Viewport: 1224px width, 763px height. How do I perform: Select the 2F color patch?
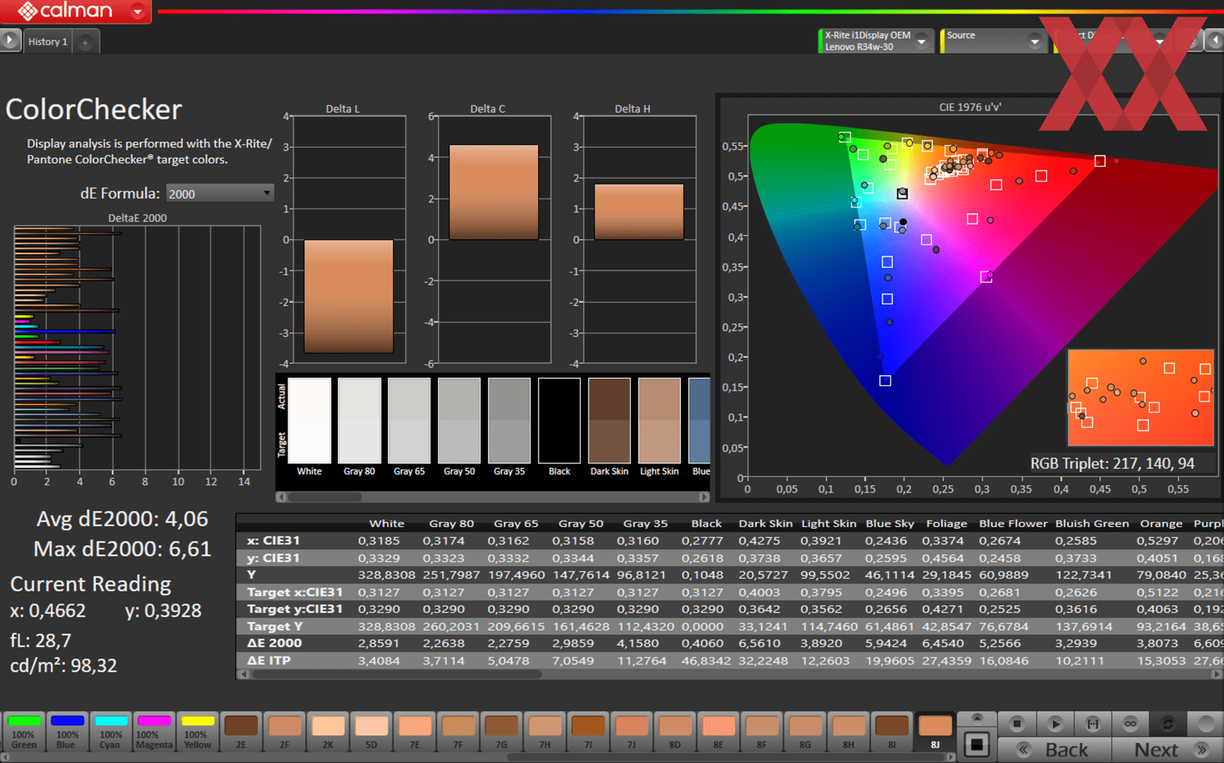coord(284,731)
